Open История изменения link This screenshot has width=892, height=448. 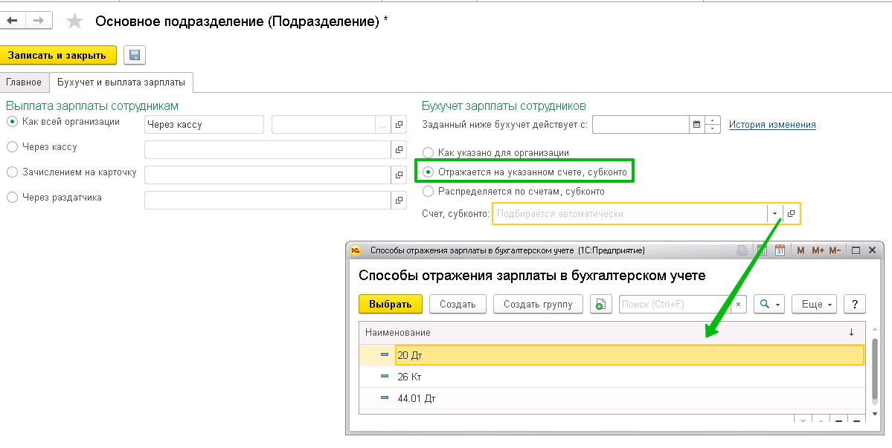coord(772,124)
